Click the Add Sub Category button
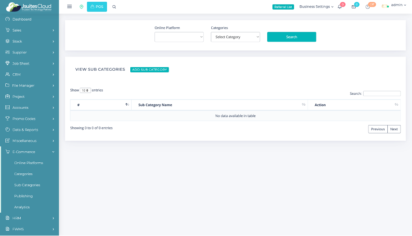 coord(150,70)
